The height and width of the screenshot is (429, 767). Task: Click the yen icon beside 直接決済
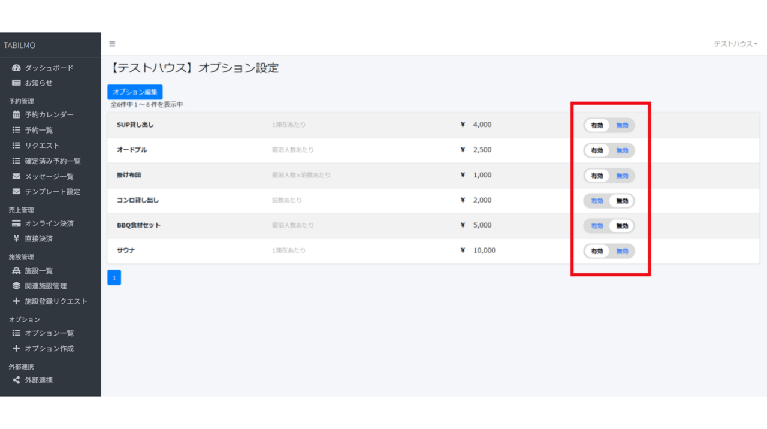(16, 238)
